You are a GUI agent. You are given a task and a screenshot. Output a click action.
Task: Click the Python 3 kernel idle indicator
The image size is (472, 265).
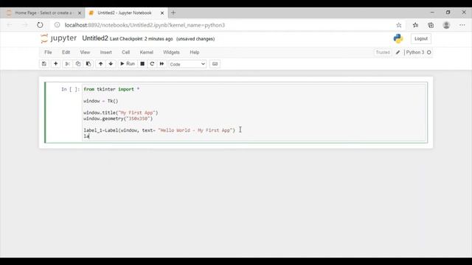tap(418, 52)
